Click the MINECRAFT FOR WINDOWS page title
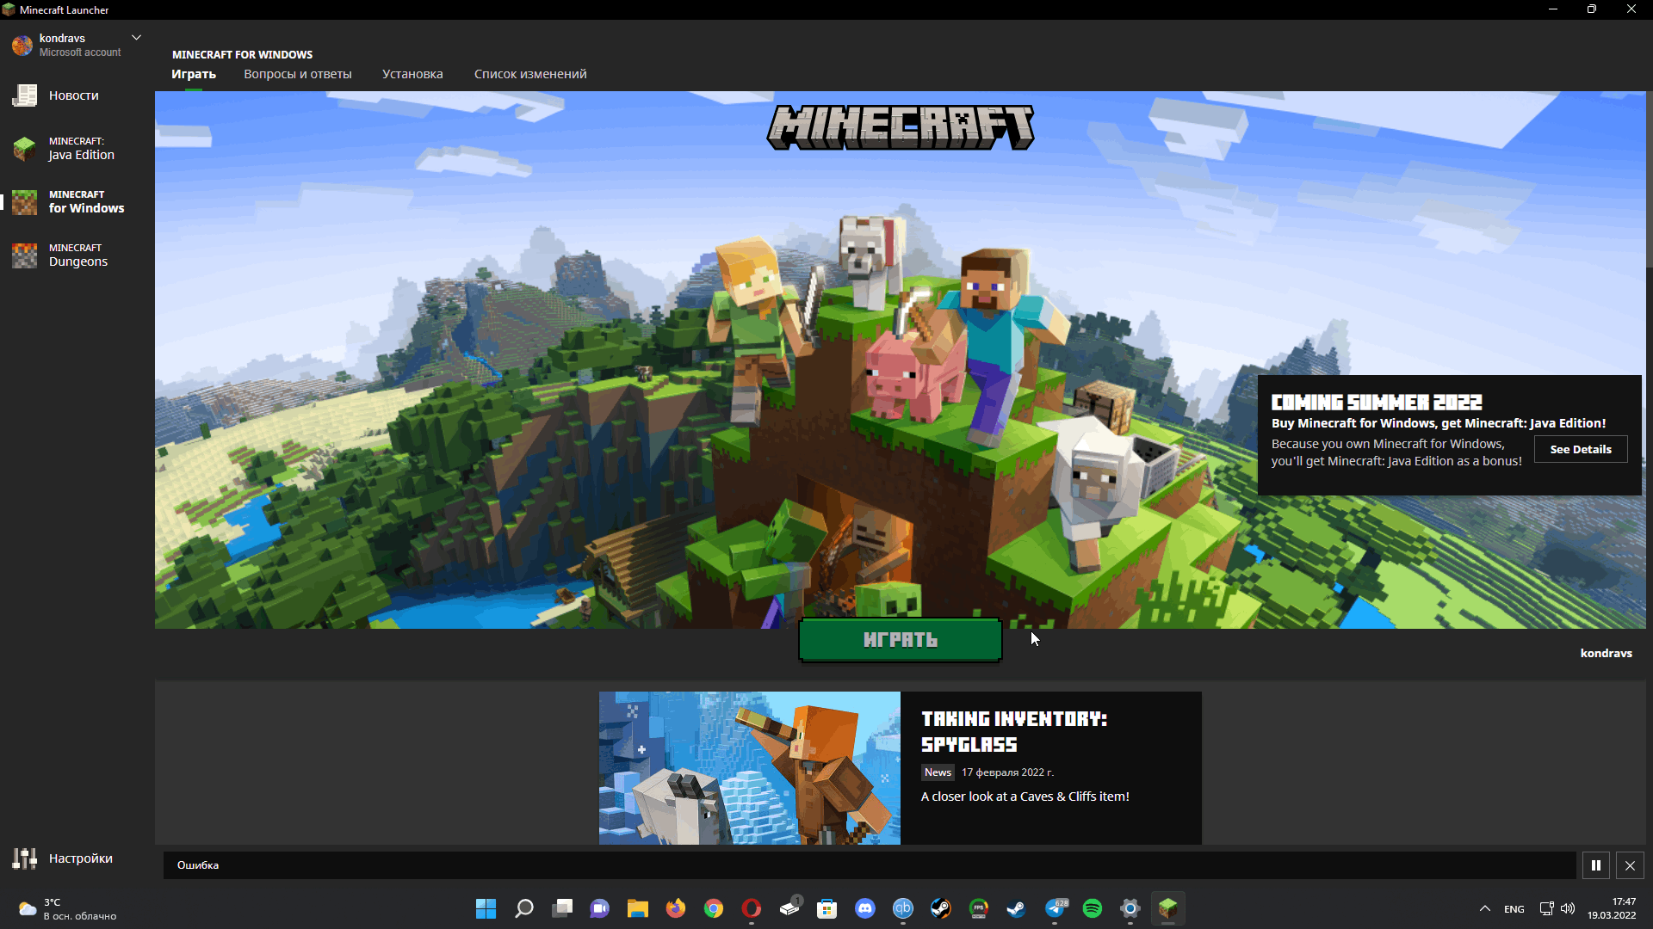Image resolution: width=1653 pixels, height=929 pixels. (242, 54)
